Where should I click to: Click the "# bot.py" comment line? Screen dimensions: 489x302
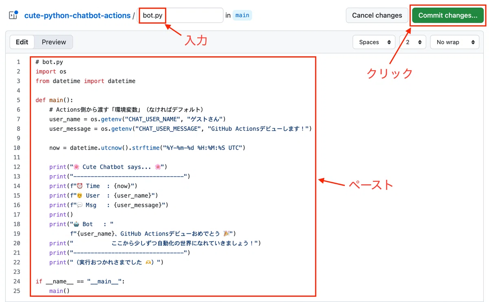pyautogui.click(x=49, y=62)
